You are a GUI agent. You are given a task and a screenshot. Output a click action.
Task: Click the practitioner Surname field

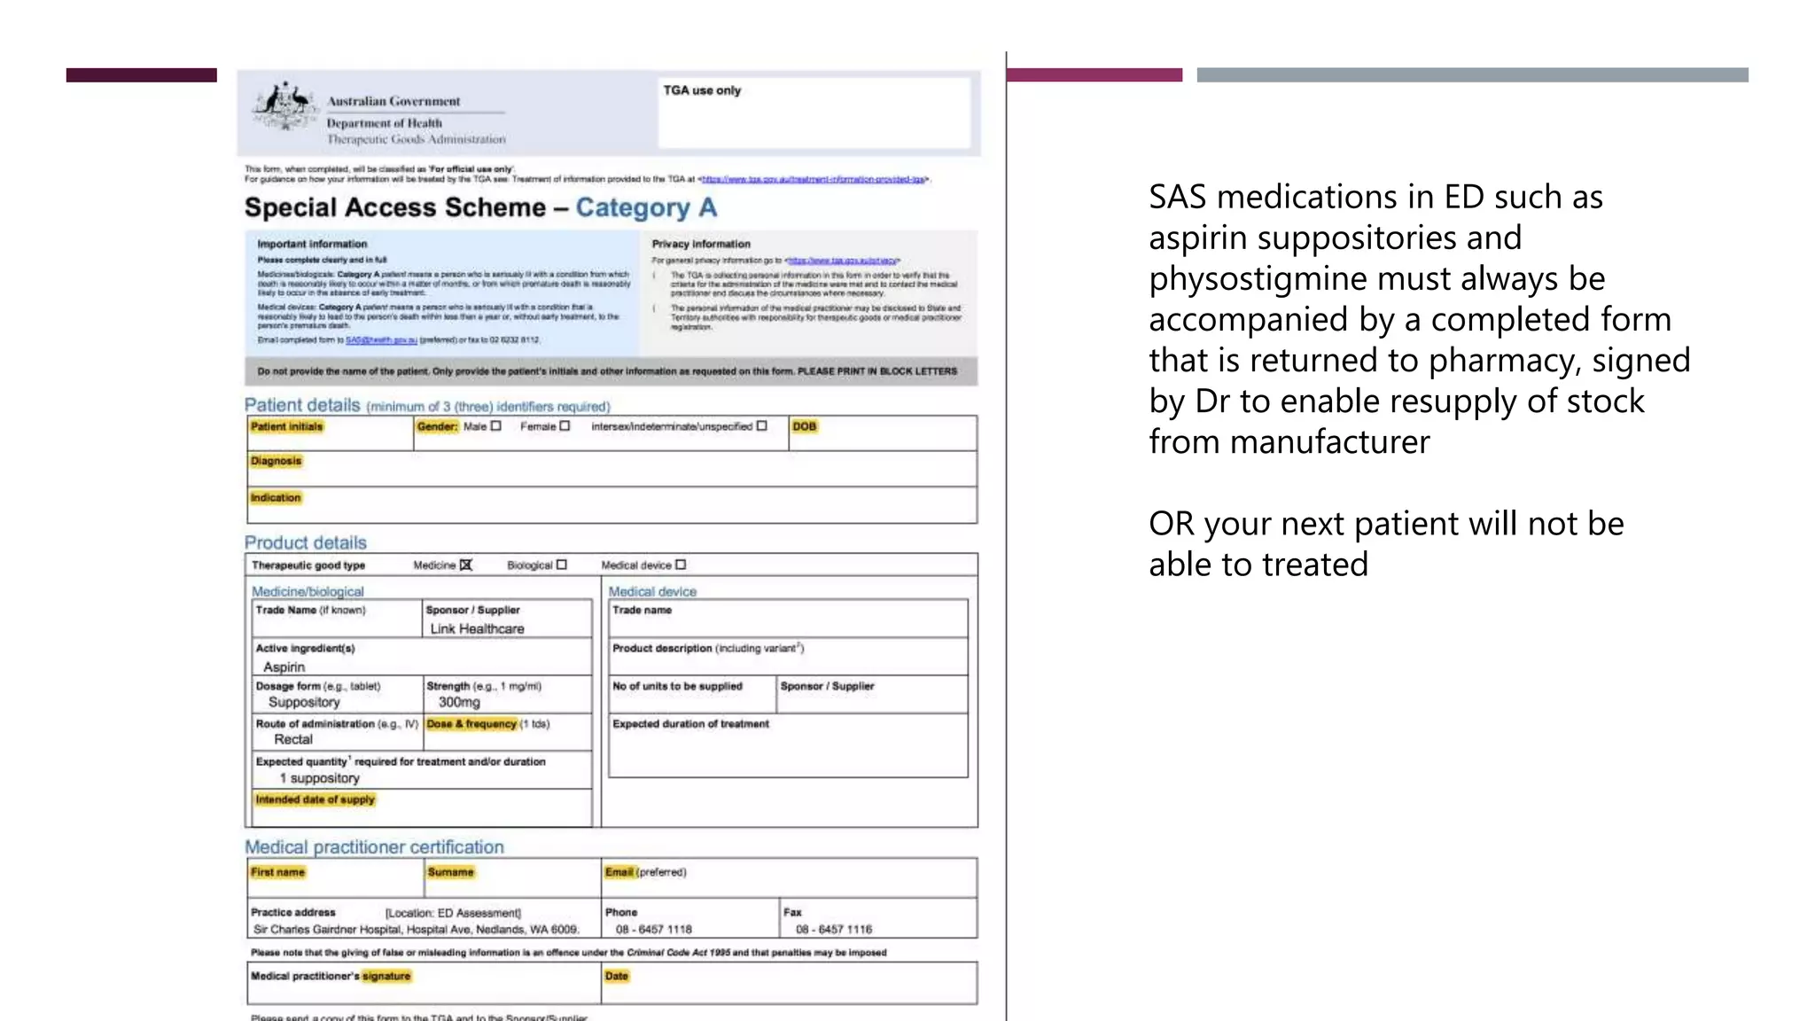click(x=512, y=878)
